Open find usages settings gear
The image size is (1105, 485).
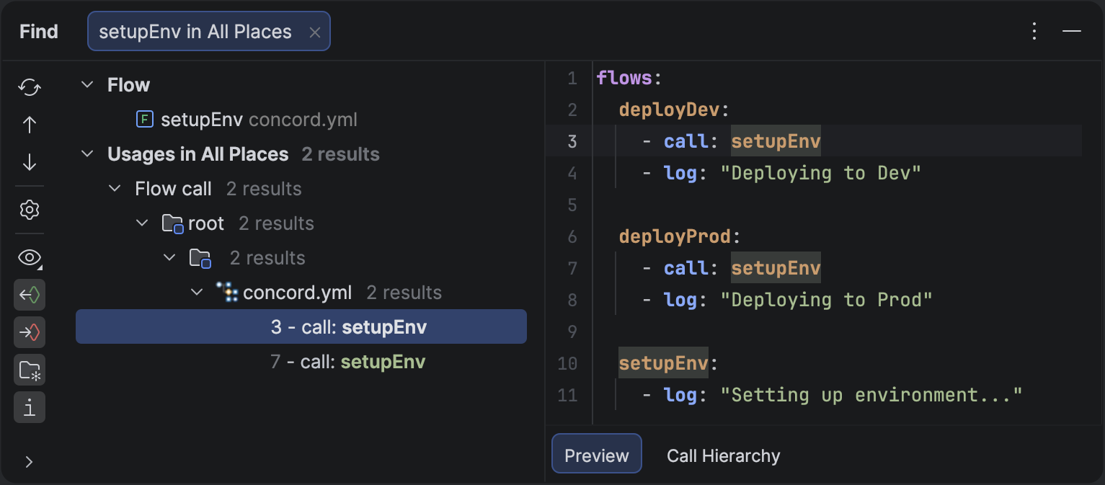[30, 210]
